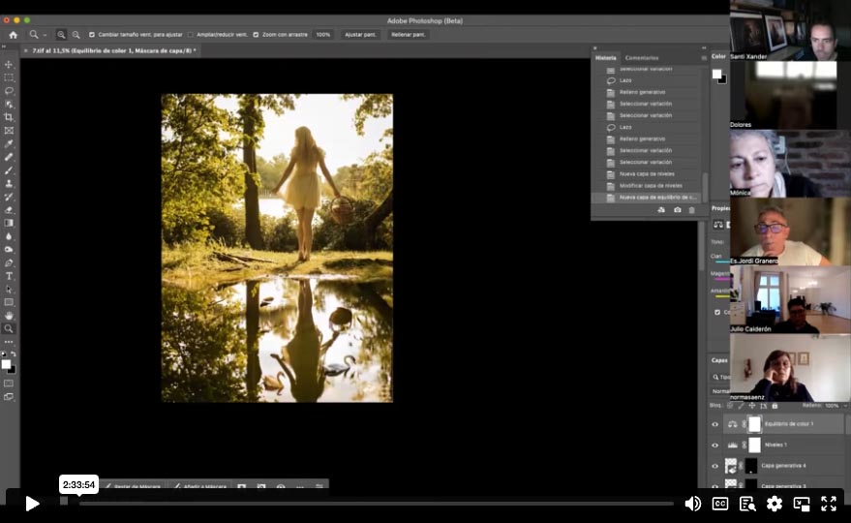
Task: Collapse the Historia panel with double arrows
Action: [704, 47]
